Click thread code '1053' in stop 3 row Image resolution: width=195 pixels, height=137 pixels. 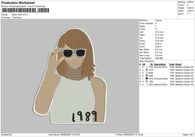click(x=172, y=73)
